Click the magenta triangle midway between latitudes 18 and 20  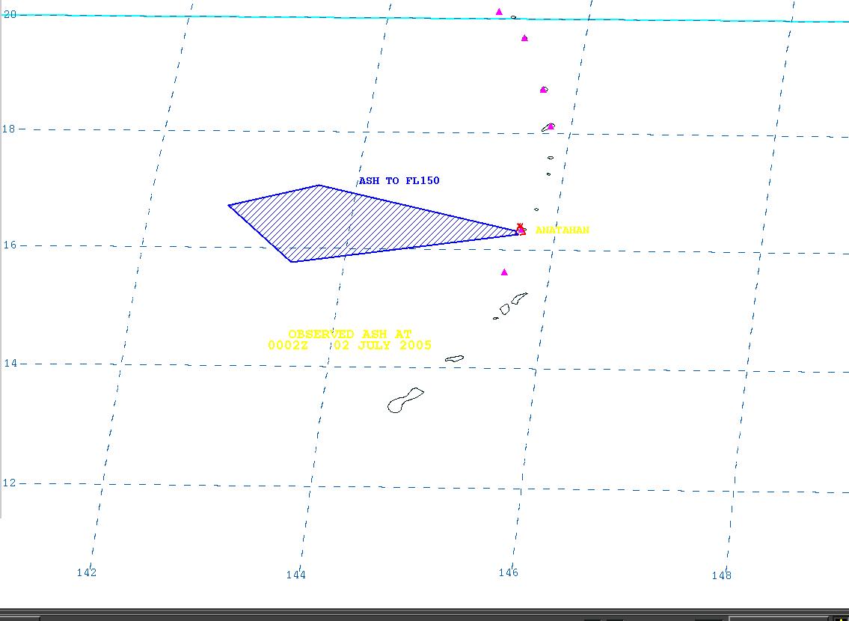(543, 89)
